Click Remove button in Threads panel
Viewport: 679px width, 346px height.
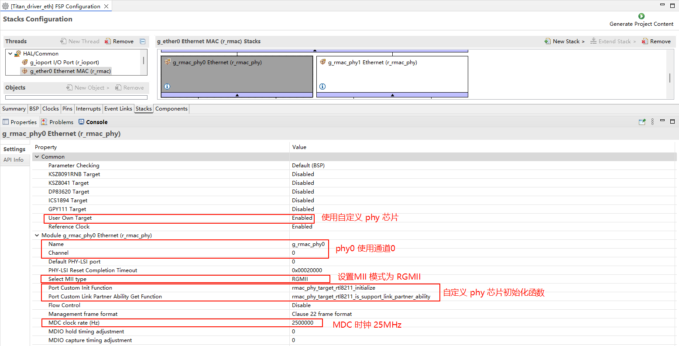click(x=119, y=42)
